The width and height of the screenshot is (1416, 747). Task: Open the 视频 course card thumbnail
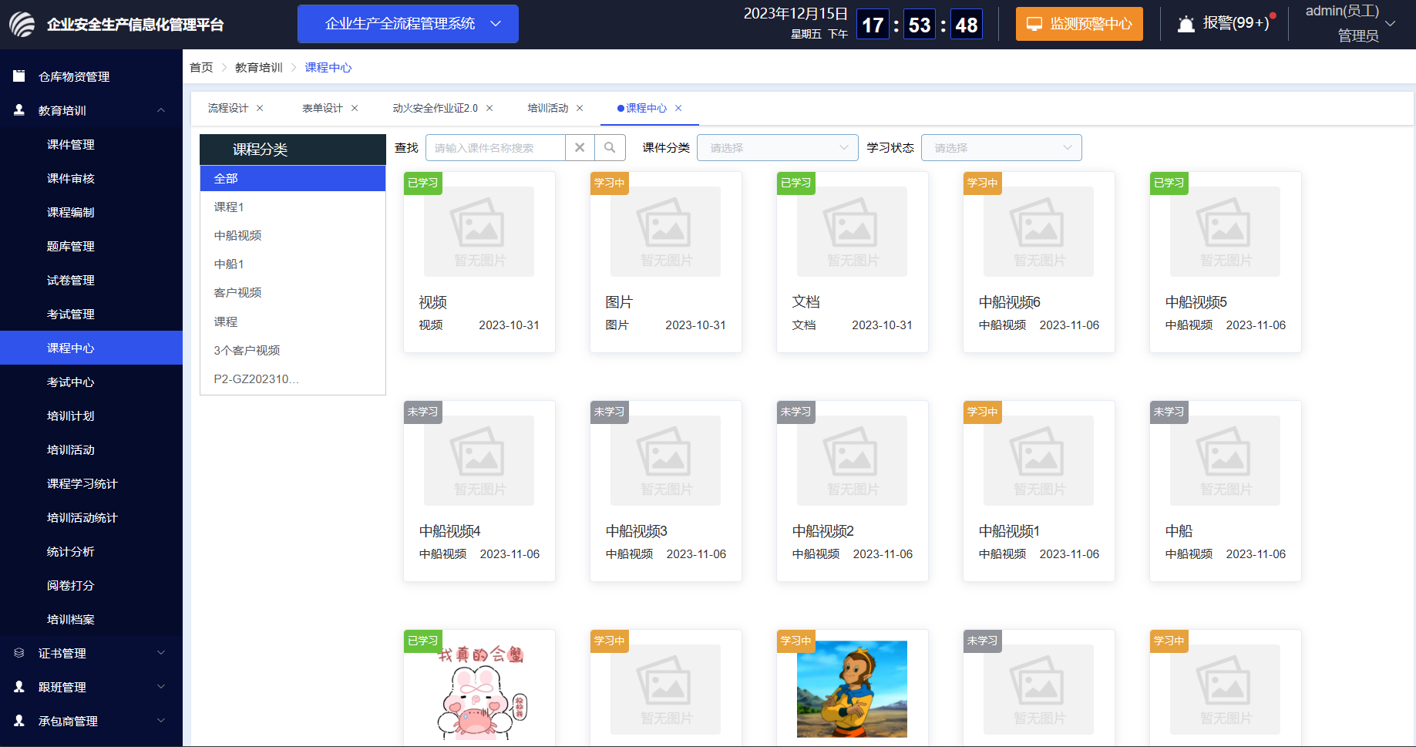(479, 231)
